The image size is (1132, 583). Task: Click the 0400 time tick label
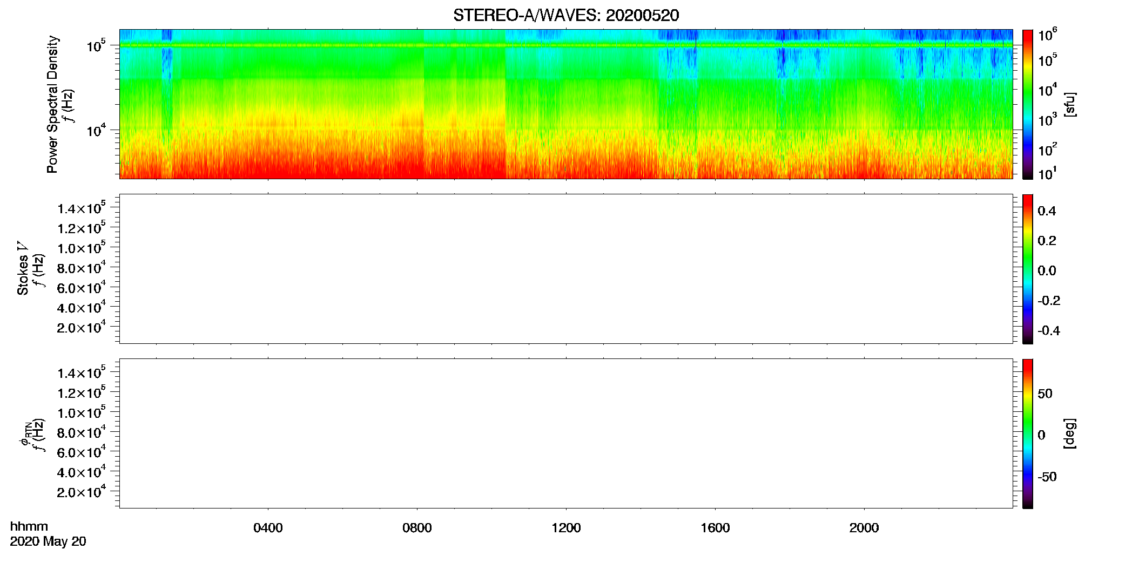(268, 528)
